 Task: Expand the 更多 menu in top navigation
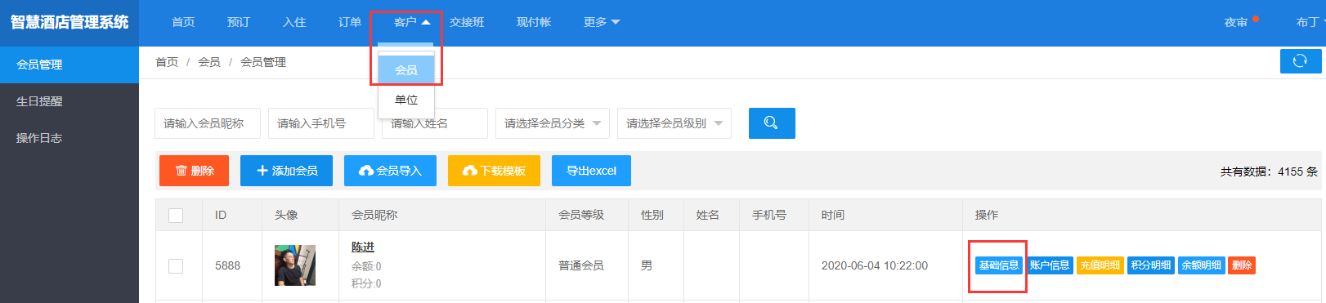[x=602, y=22]
